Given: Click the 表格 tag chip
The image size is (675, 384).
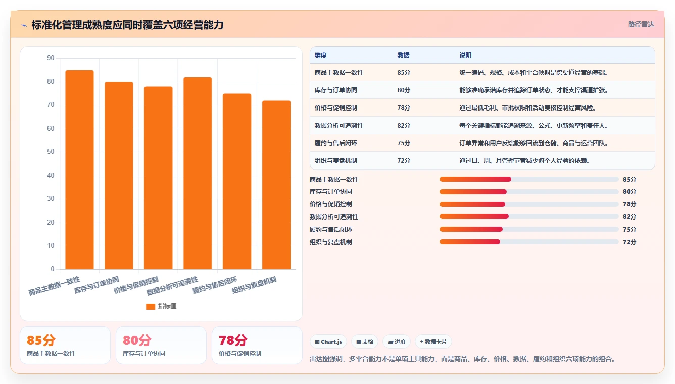Looking at the screenshot, I should coord(365,342).
